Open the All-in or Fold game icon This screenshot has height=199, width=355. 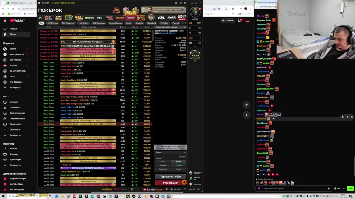(49, 18)
